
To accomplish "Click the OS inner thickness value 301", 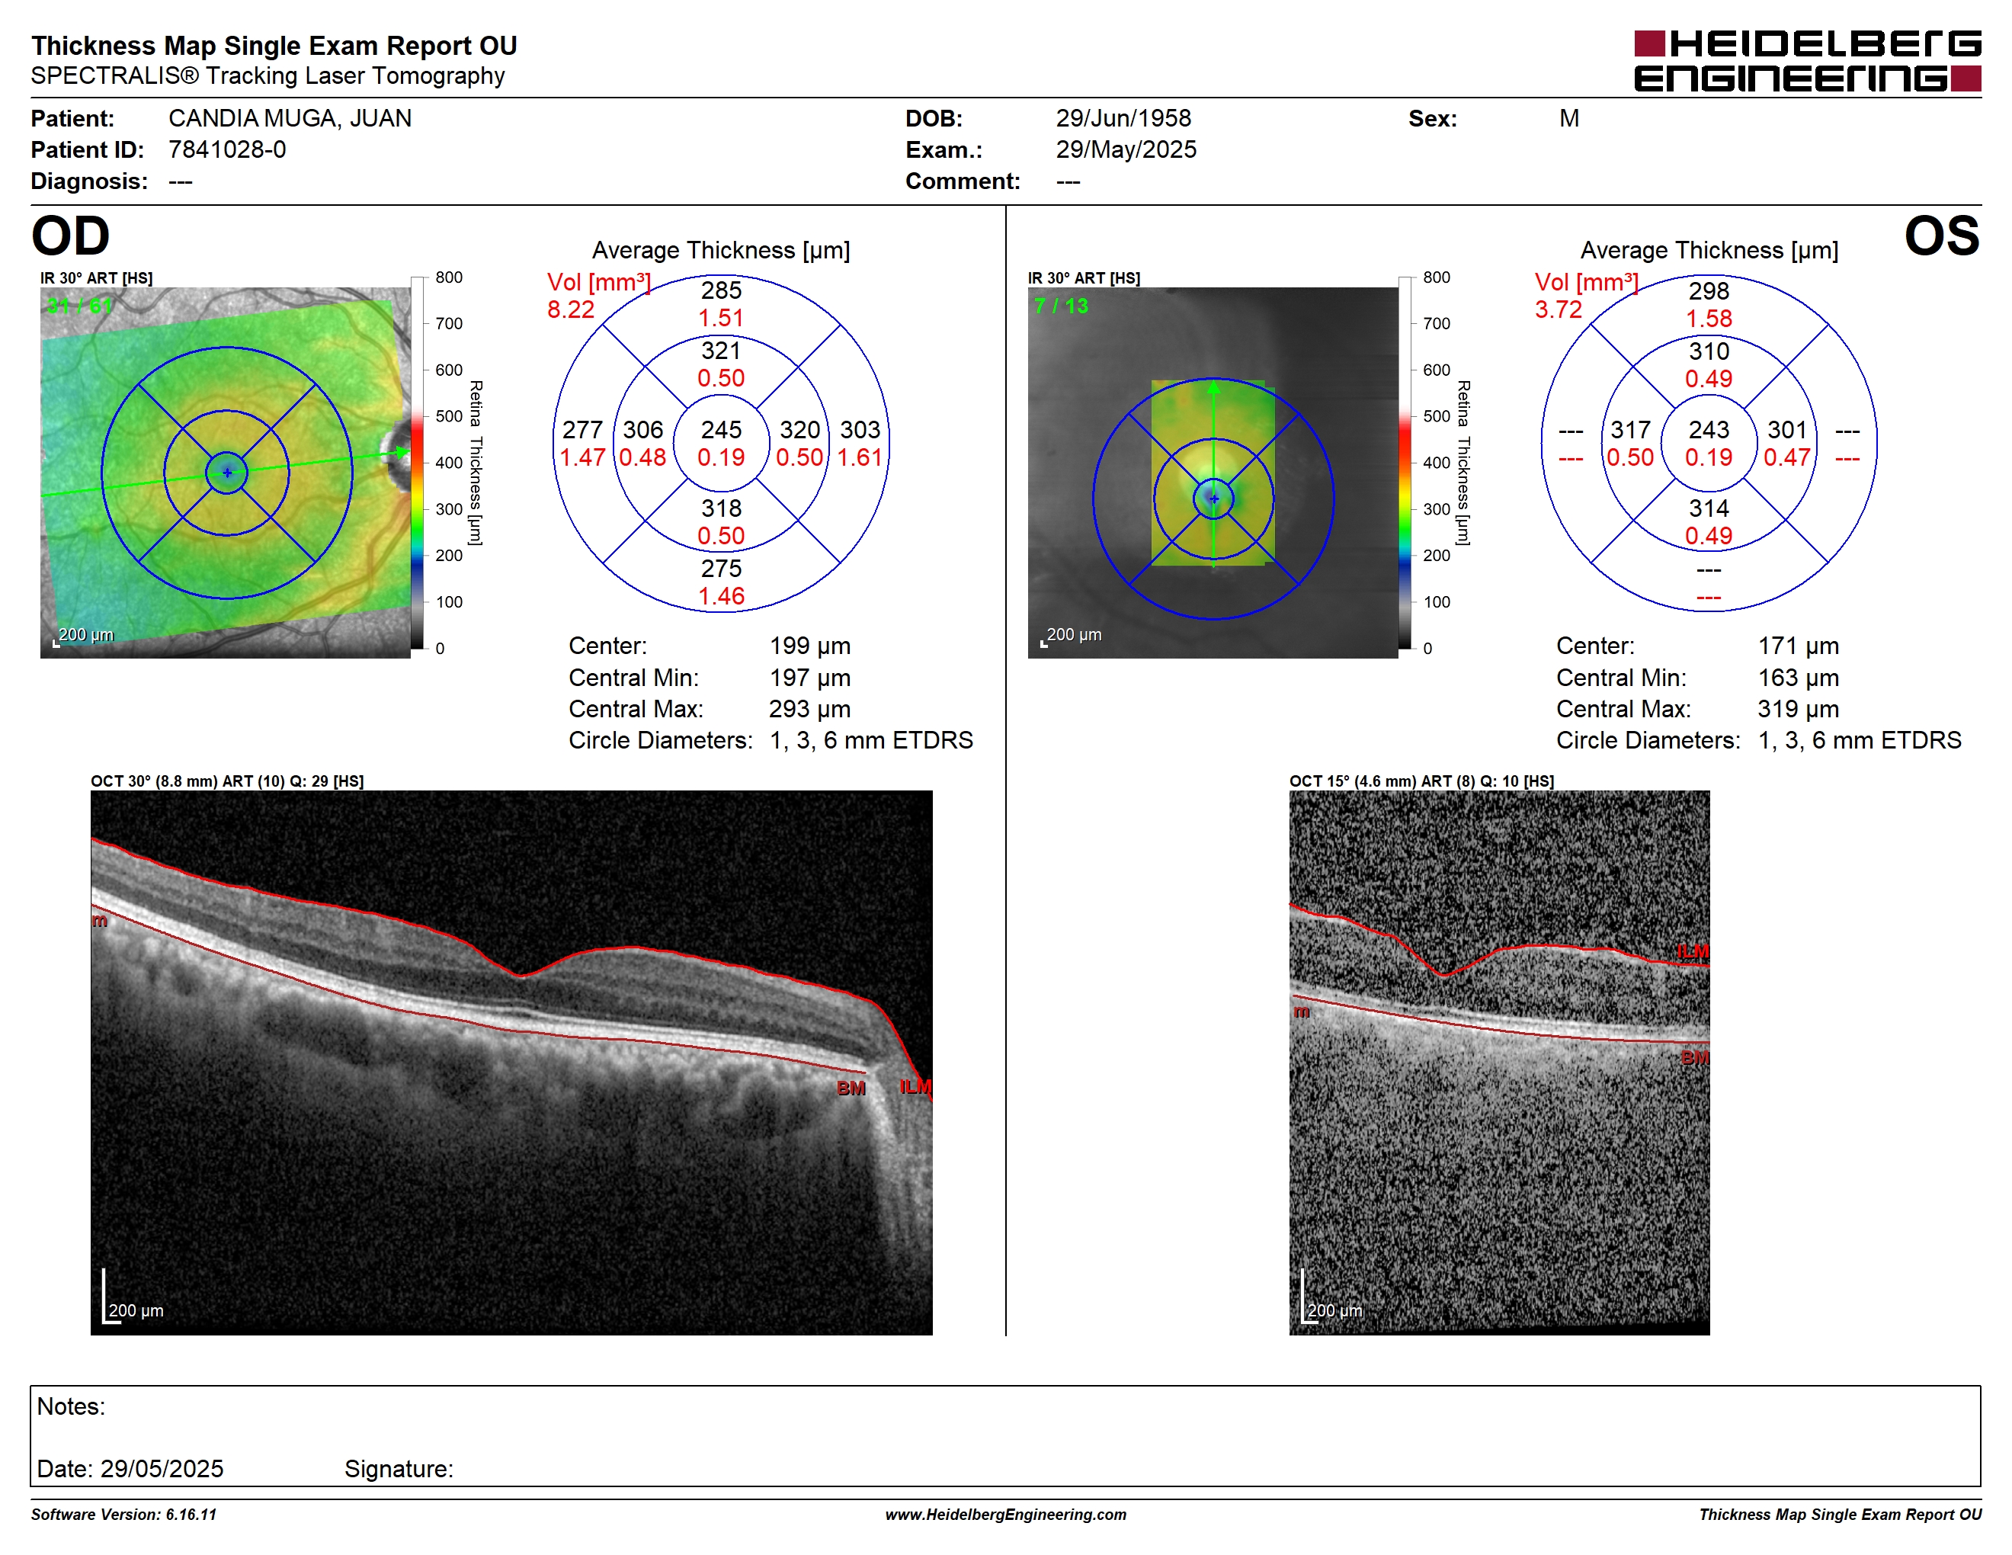I will pos(1787,430).
